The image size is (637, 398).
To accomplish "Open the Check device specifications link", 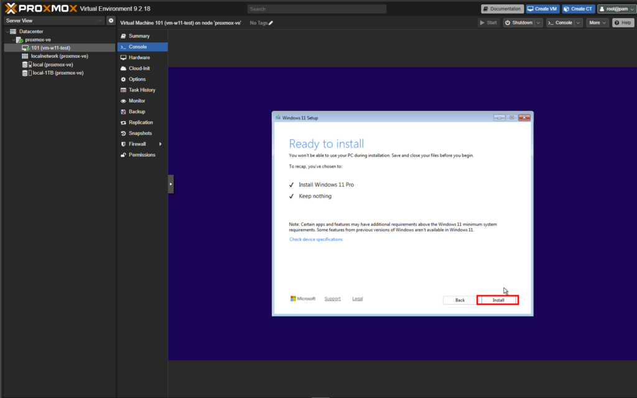I will click(315, 239).
